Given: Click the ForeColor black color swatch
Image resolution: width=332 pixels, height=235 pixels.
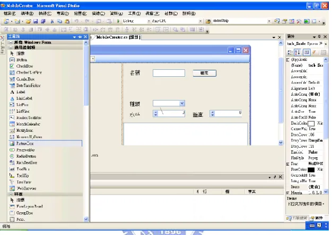Looking at the screenshot, I should (x=311, y=170).
